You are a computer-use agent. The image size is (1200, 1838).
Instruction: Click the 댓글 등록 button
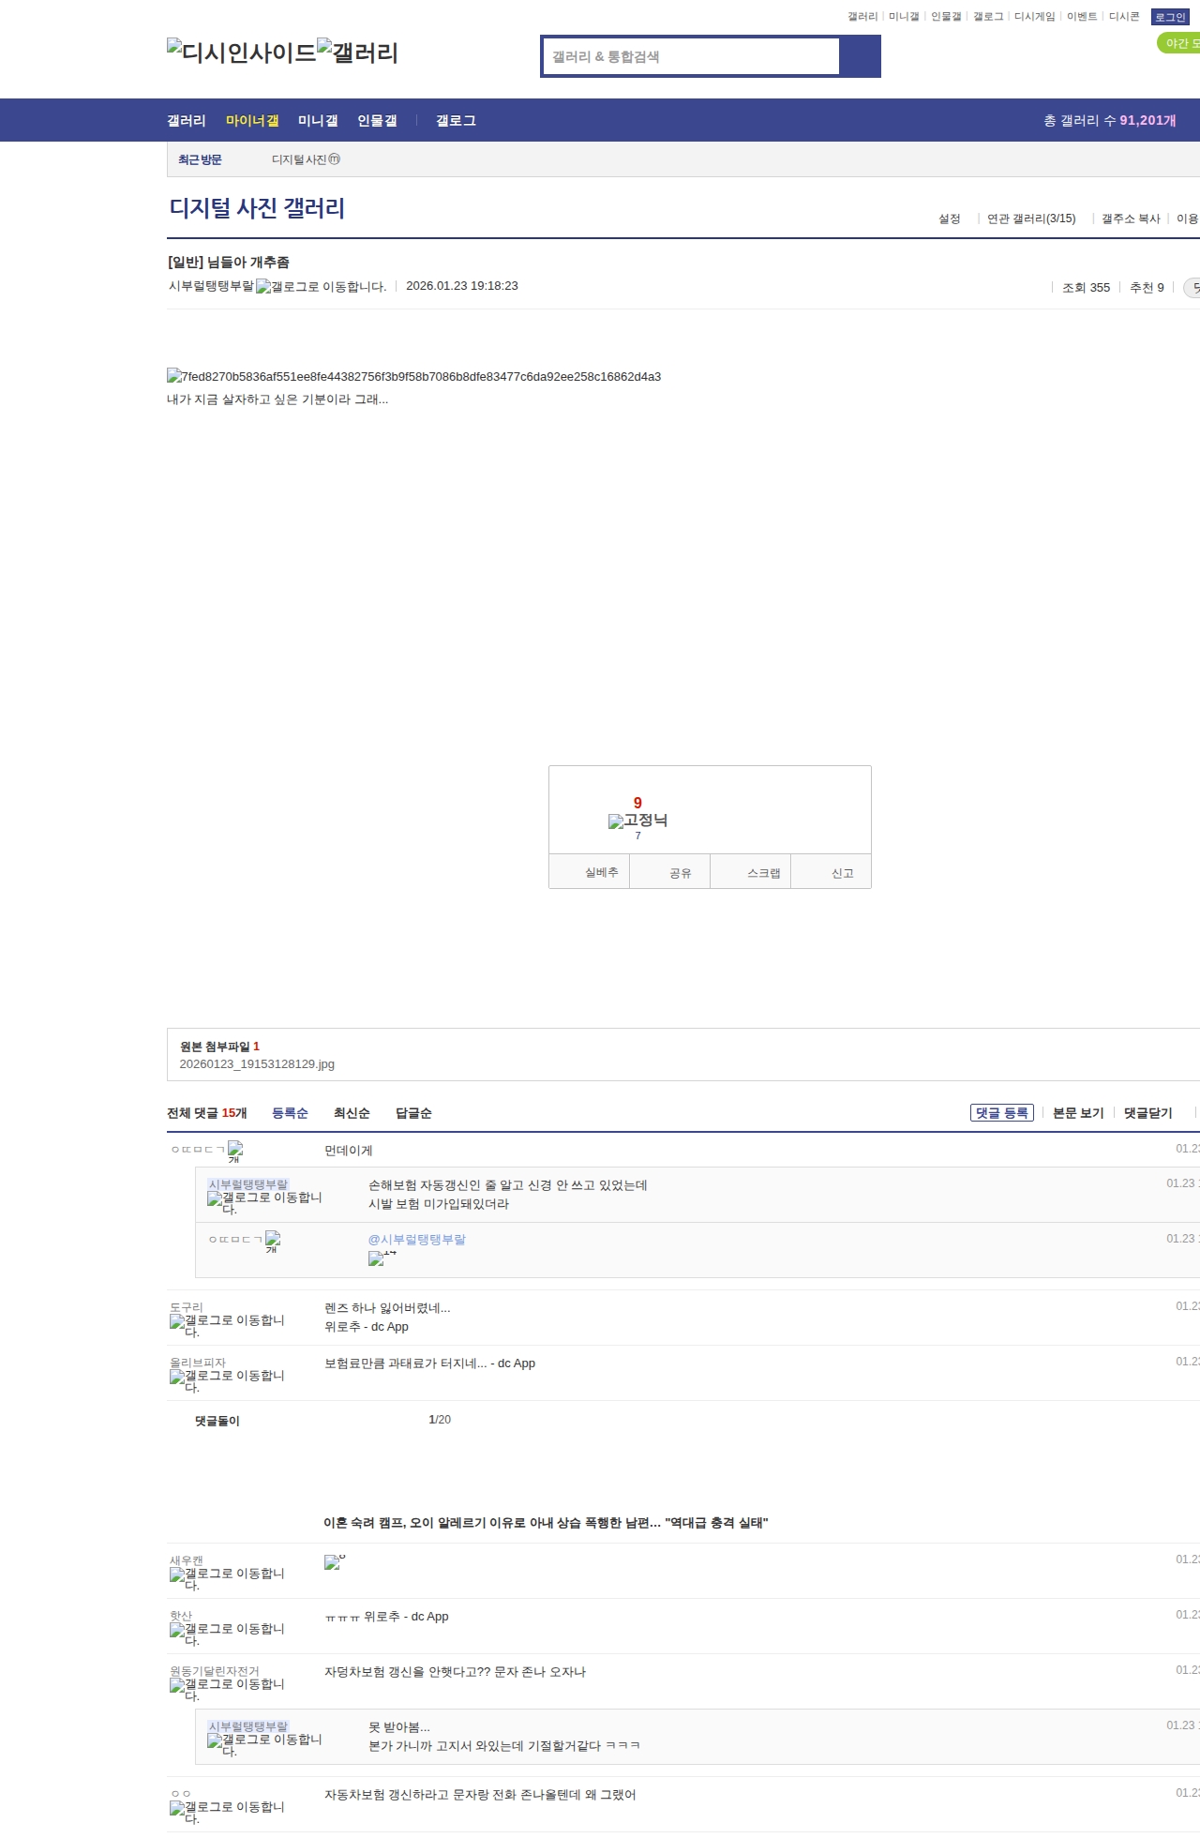coord(1001,1113)
